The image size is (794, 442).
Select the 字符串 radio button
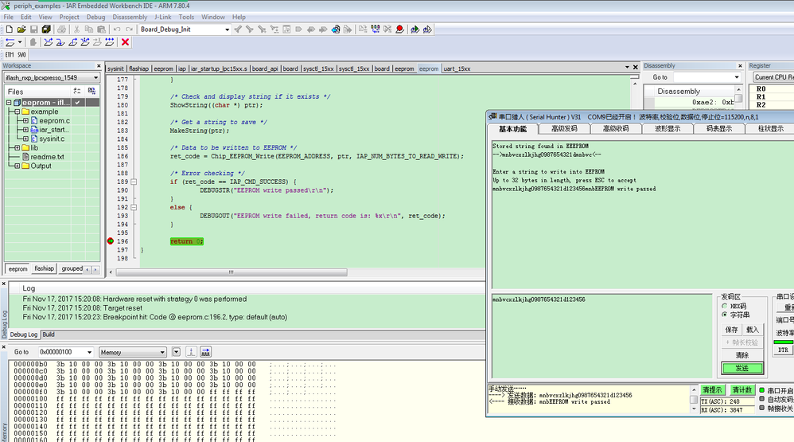point(723,315)
